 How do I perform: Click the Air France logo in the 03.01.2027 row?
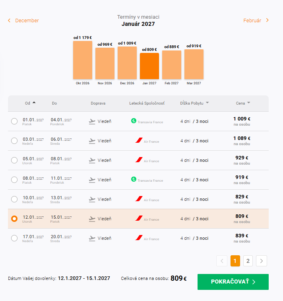tap(139, 140)
